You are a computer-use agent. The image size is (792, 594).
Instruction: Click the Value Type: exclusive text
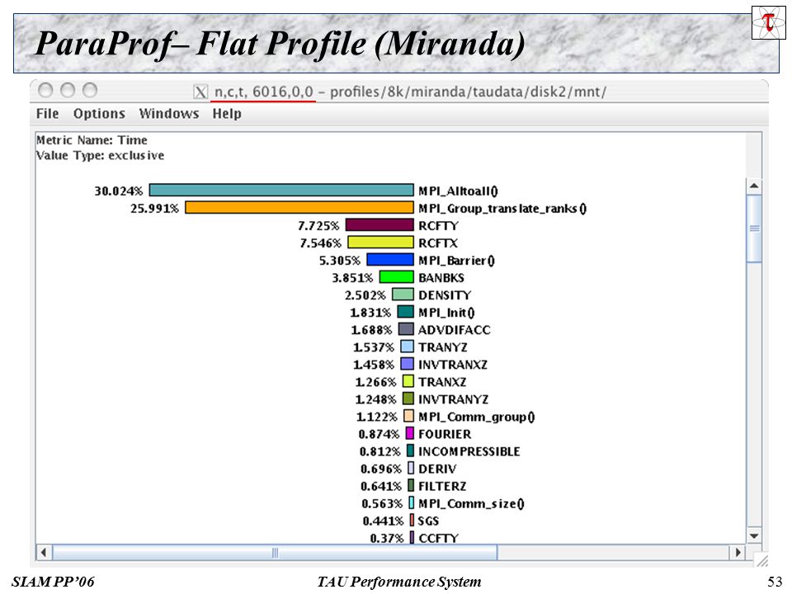coord(100,155)
